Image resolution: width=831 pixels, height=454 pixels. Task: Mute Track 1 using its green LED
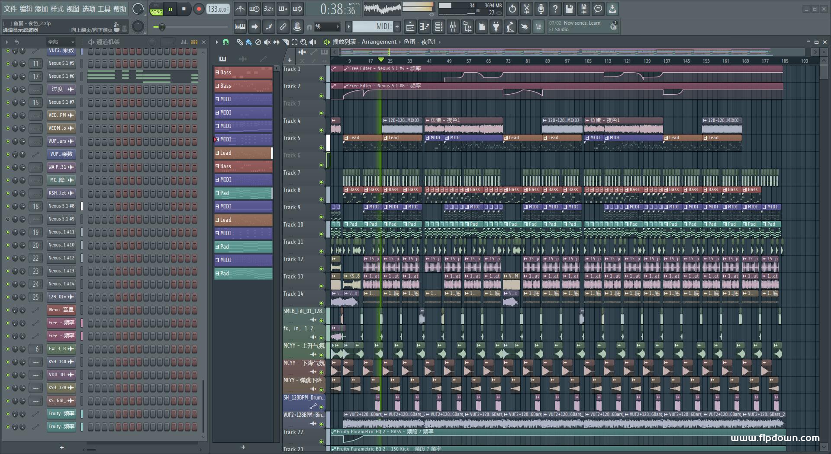point(321,79)
